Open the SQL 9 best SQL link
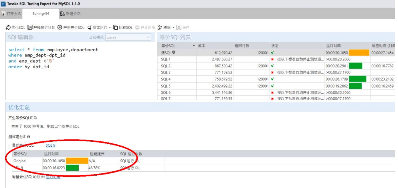Image resolution: width=398 pixels, height=188 pixels. coord(51,145)
